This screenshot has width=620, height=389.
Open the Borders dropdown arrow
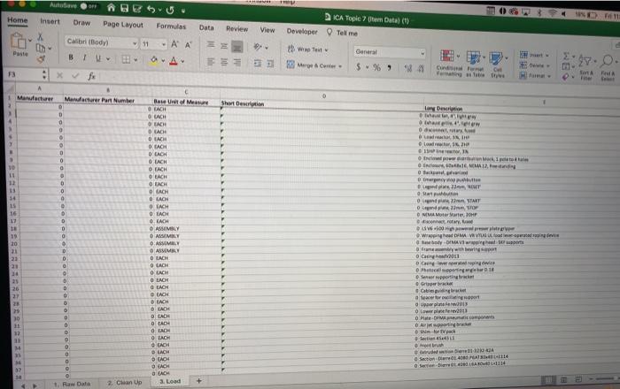[x=136, y=60]
